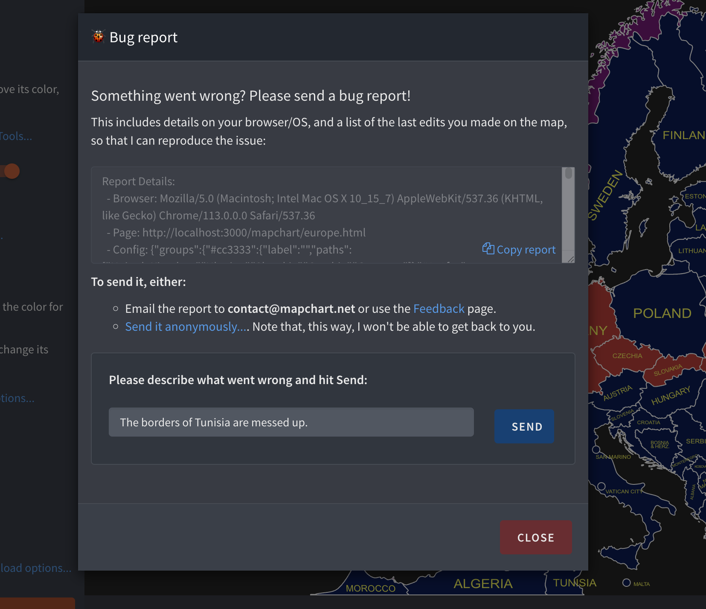Click the Copy report clipboard icon
Viewport: 706px width, 609px height.
pyautogui.click(x=489, y=249)
